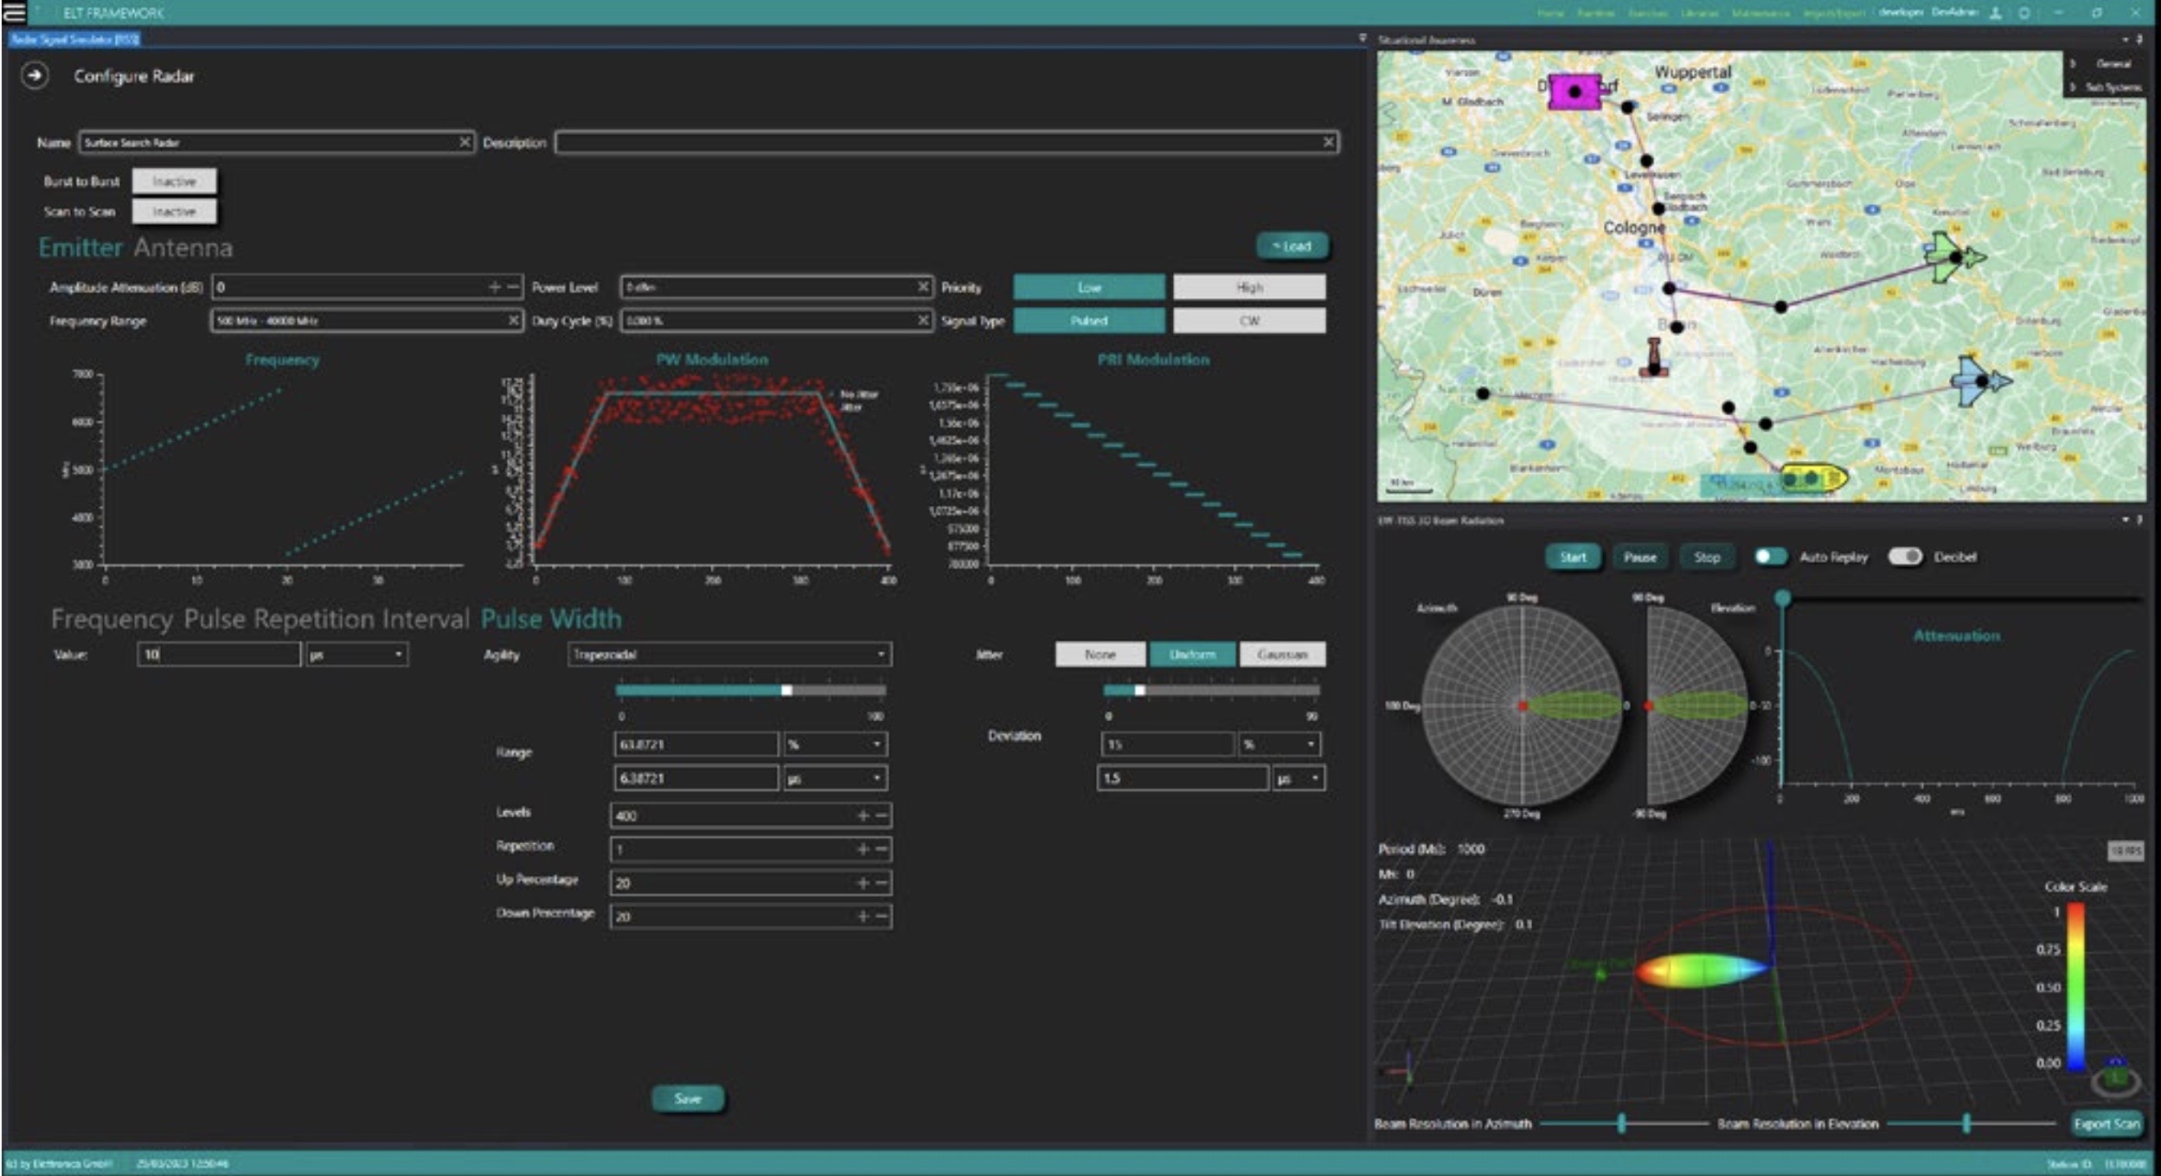Screen dimensions: 2161x1176
Task: Click the user profile icon in the header
Action: point(1996,13)
